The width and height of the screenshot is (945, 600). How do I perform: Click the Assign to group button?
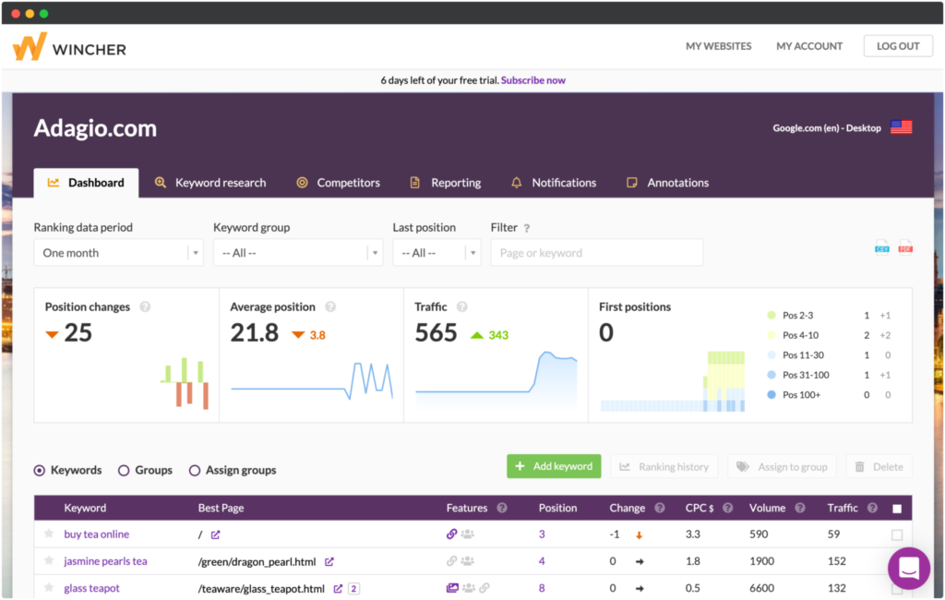tap(783, 466)
